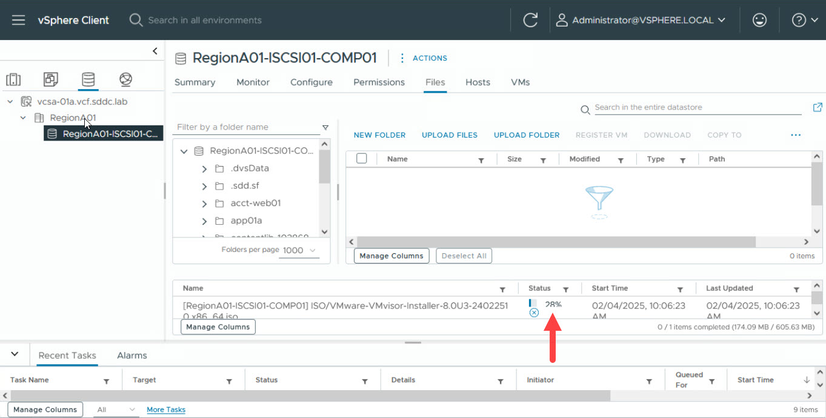Select the .dvsData folder name

point(250,168)
